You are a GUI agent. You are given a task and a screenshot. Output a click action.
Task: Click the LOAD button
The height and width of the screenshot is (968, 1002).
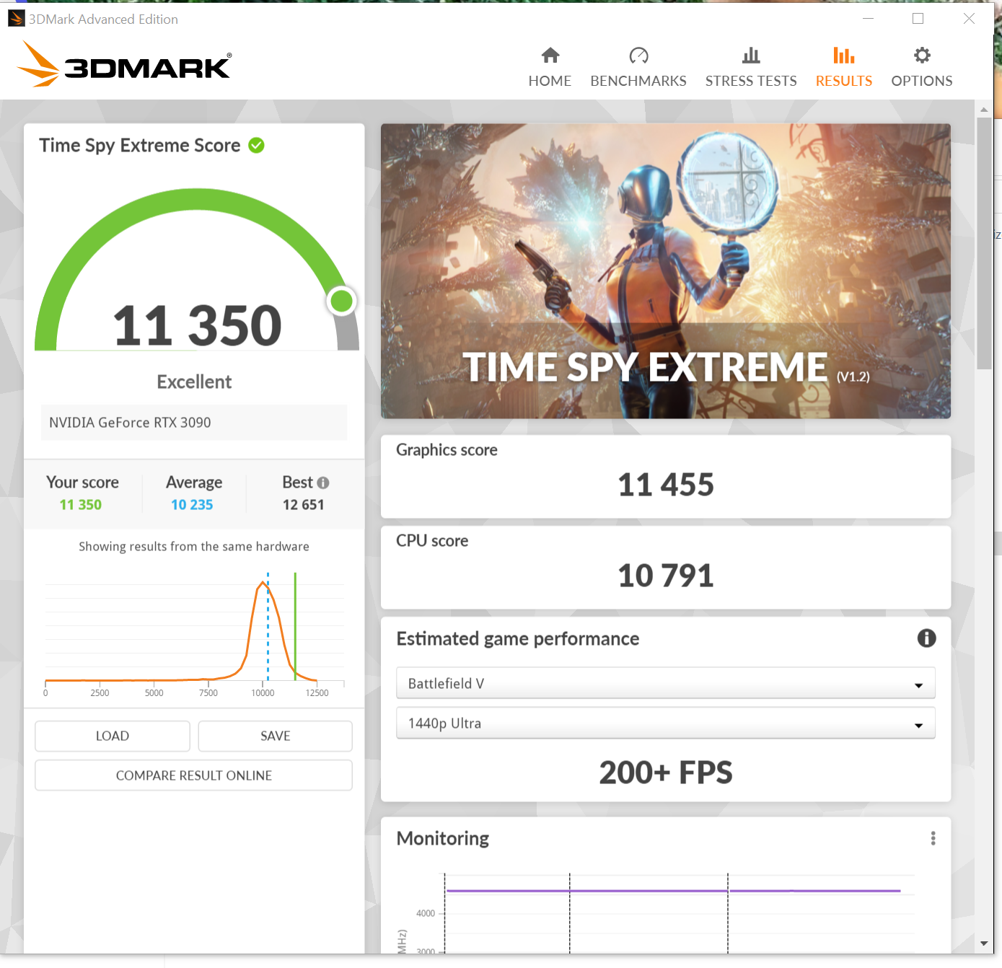click(x=113, y=736)
